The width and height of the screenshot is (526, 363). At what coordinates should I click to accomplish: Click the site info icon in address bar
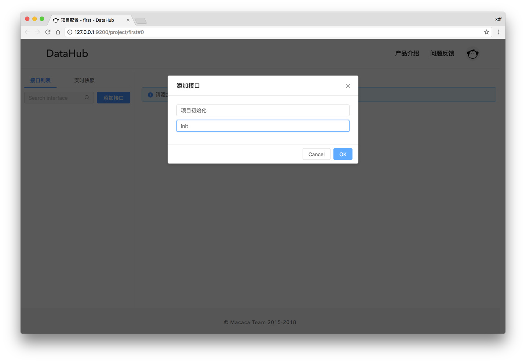(x=70, y=32)
